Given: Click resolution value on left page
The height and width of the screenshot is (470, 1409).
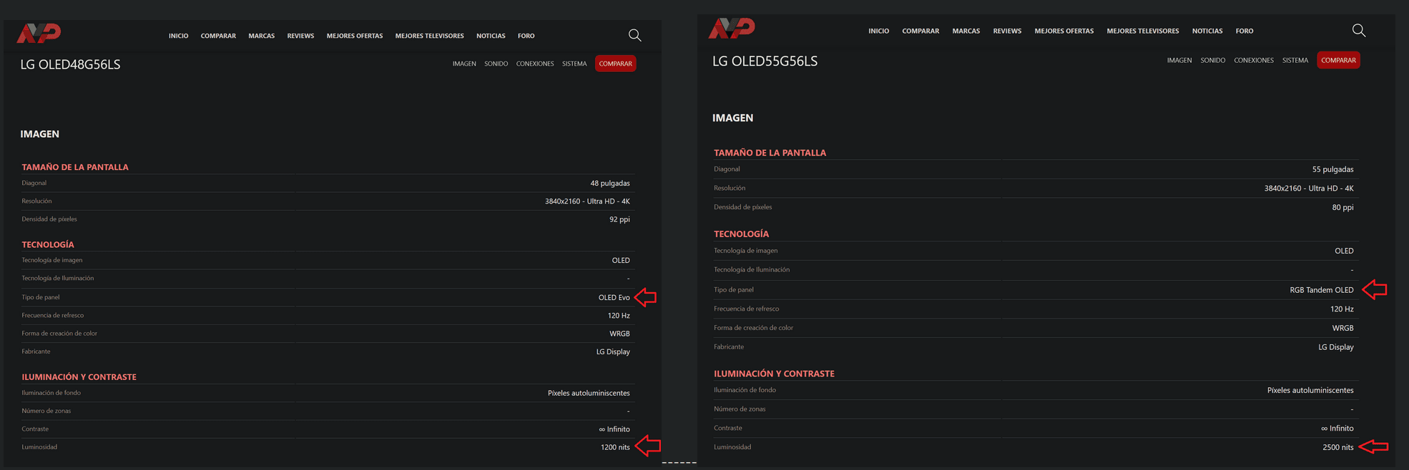Looking at the screenshot, I should 587,201.
